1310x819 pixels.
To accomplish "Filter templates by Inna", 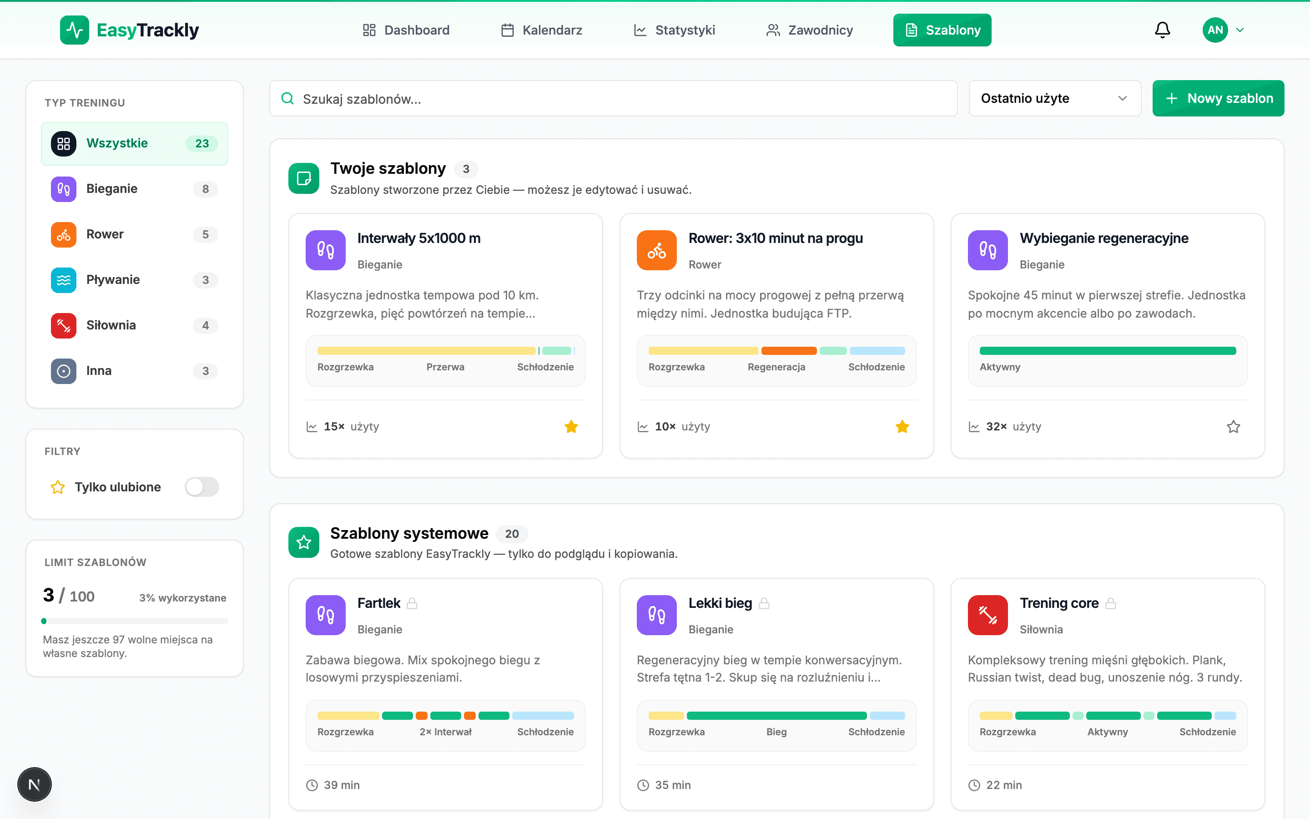I will point(134,371).
